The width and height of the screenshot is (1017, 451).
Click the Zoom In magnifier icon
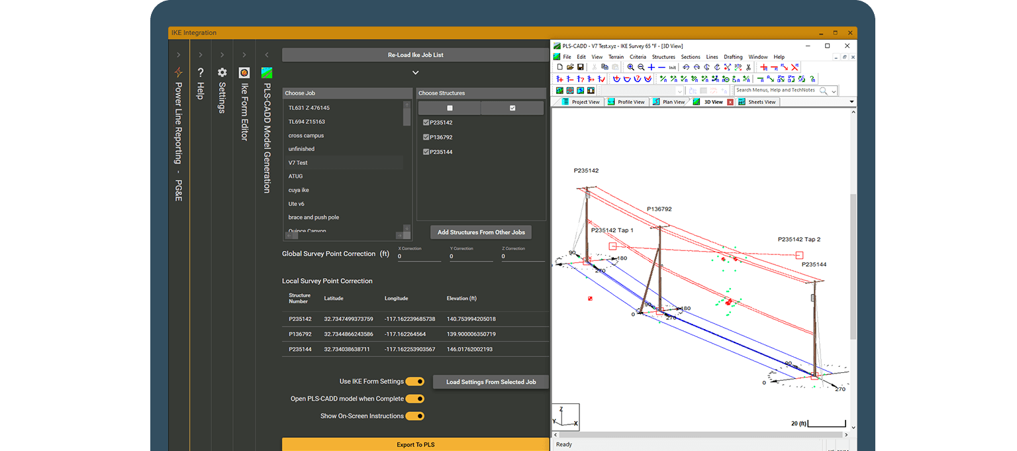tap(631, 67)
